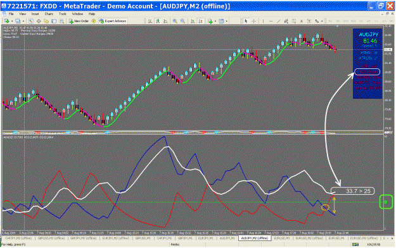This screenshot has width=396, height=248.
Task: Switch to GBPJPY,M2 (offline) chart tab
Action: 84,238
